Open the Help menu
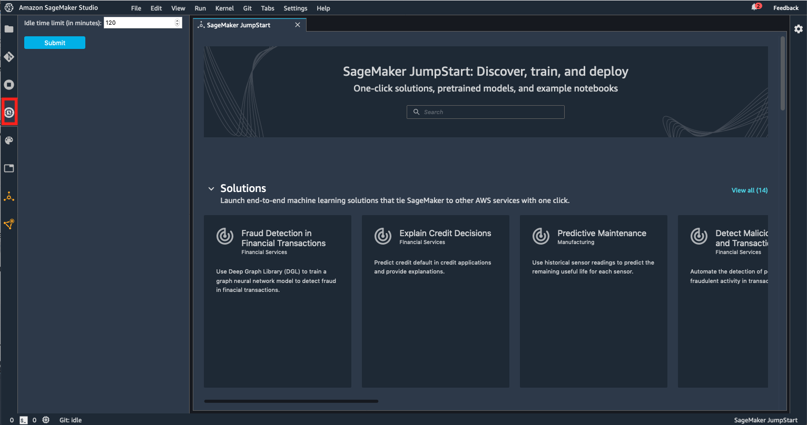Image resolution: width=807 pixels, height=425 pixels. point(323,8)
